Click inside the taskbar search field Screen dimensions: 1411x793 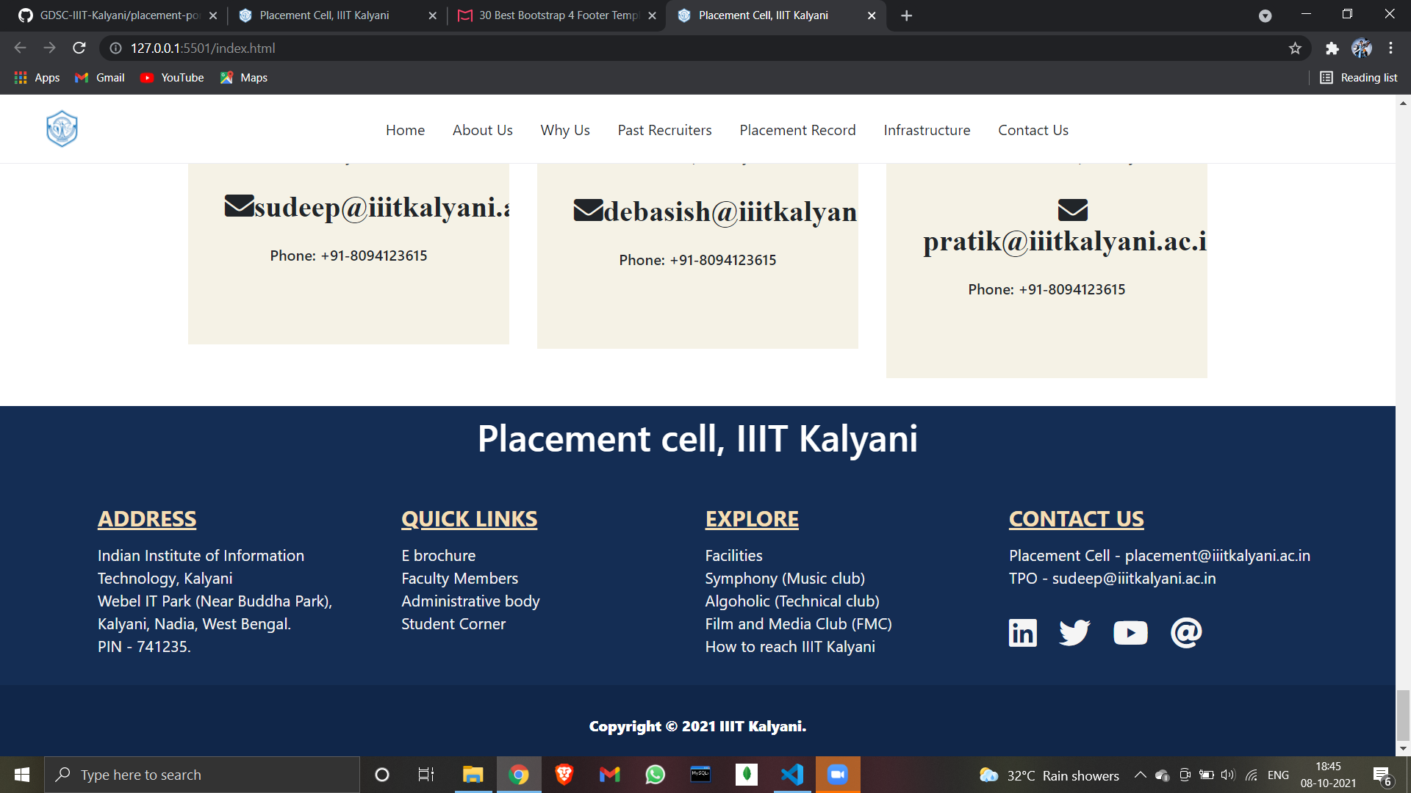pyautogui.click(x=202, y=775)
